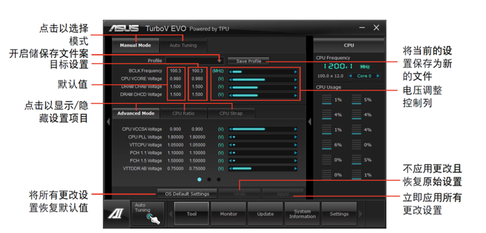
Task: Open the CPU Ratio tab
Action: coord(184,113)
